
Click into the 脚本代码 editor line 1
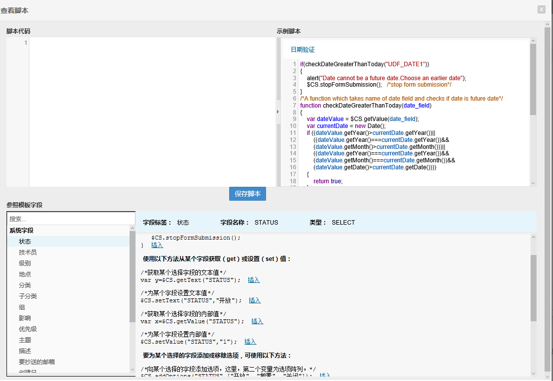pos(149,43)
